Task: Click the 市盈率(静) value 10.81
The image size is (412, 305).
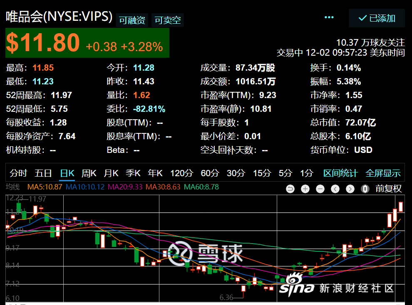Action: 261,109
